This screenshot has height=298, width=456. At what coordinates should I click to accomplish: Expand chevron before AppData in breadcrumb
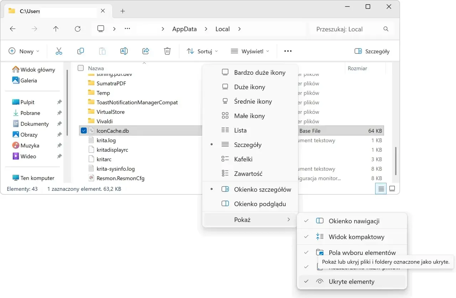click(163, 29)
